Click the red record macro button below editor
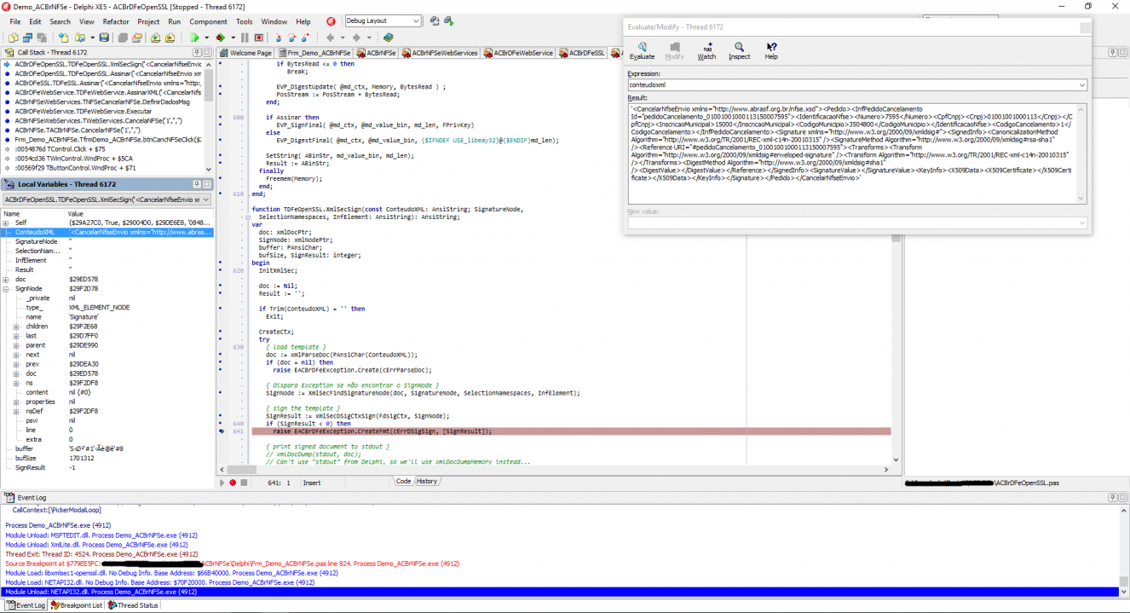The width and height of the screenshot is (1130, 613). [233, 483]
